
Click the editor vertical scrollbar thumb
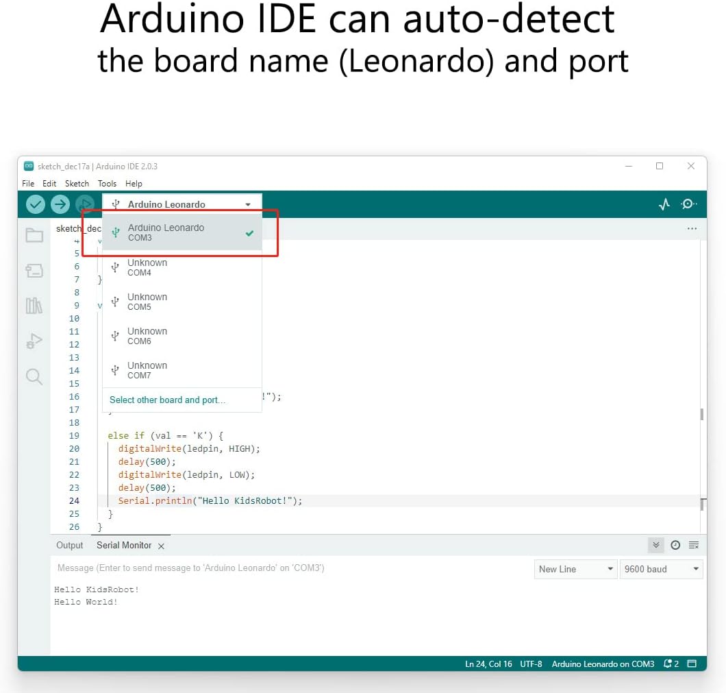point(703,414)
